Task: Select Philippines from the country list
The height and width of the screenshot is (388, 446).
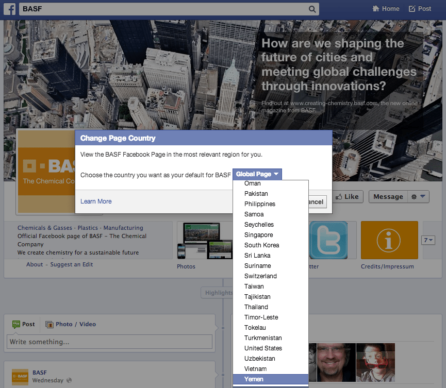Action: pyautogui.click(x=271, y=204)
